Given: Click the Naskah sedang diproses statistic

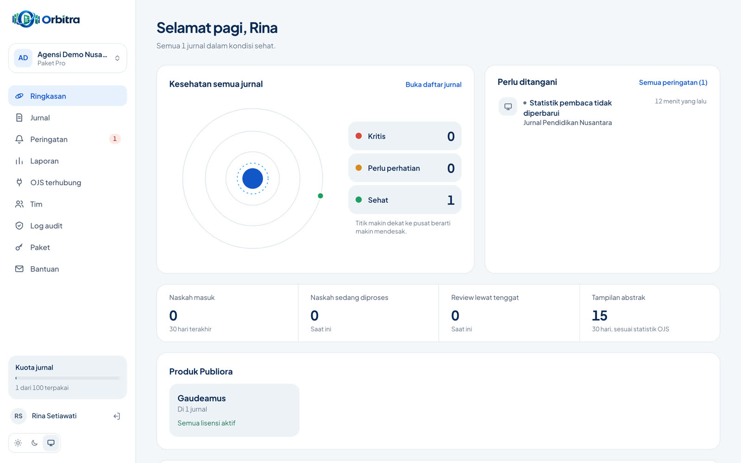Looking at the screenshot, I should pos(369,313).
